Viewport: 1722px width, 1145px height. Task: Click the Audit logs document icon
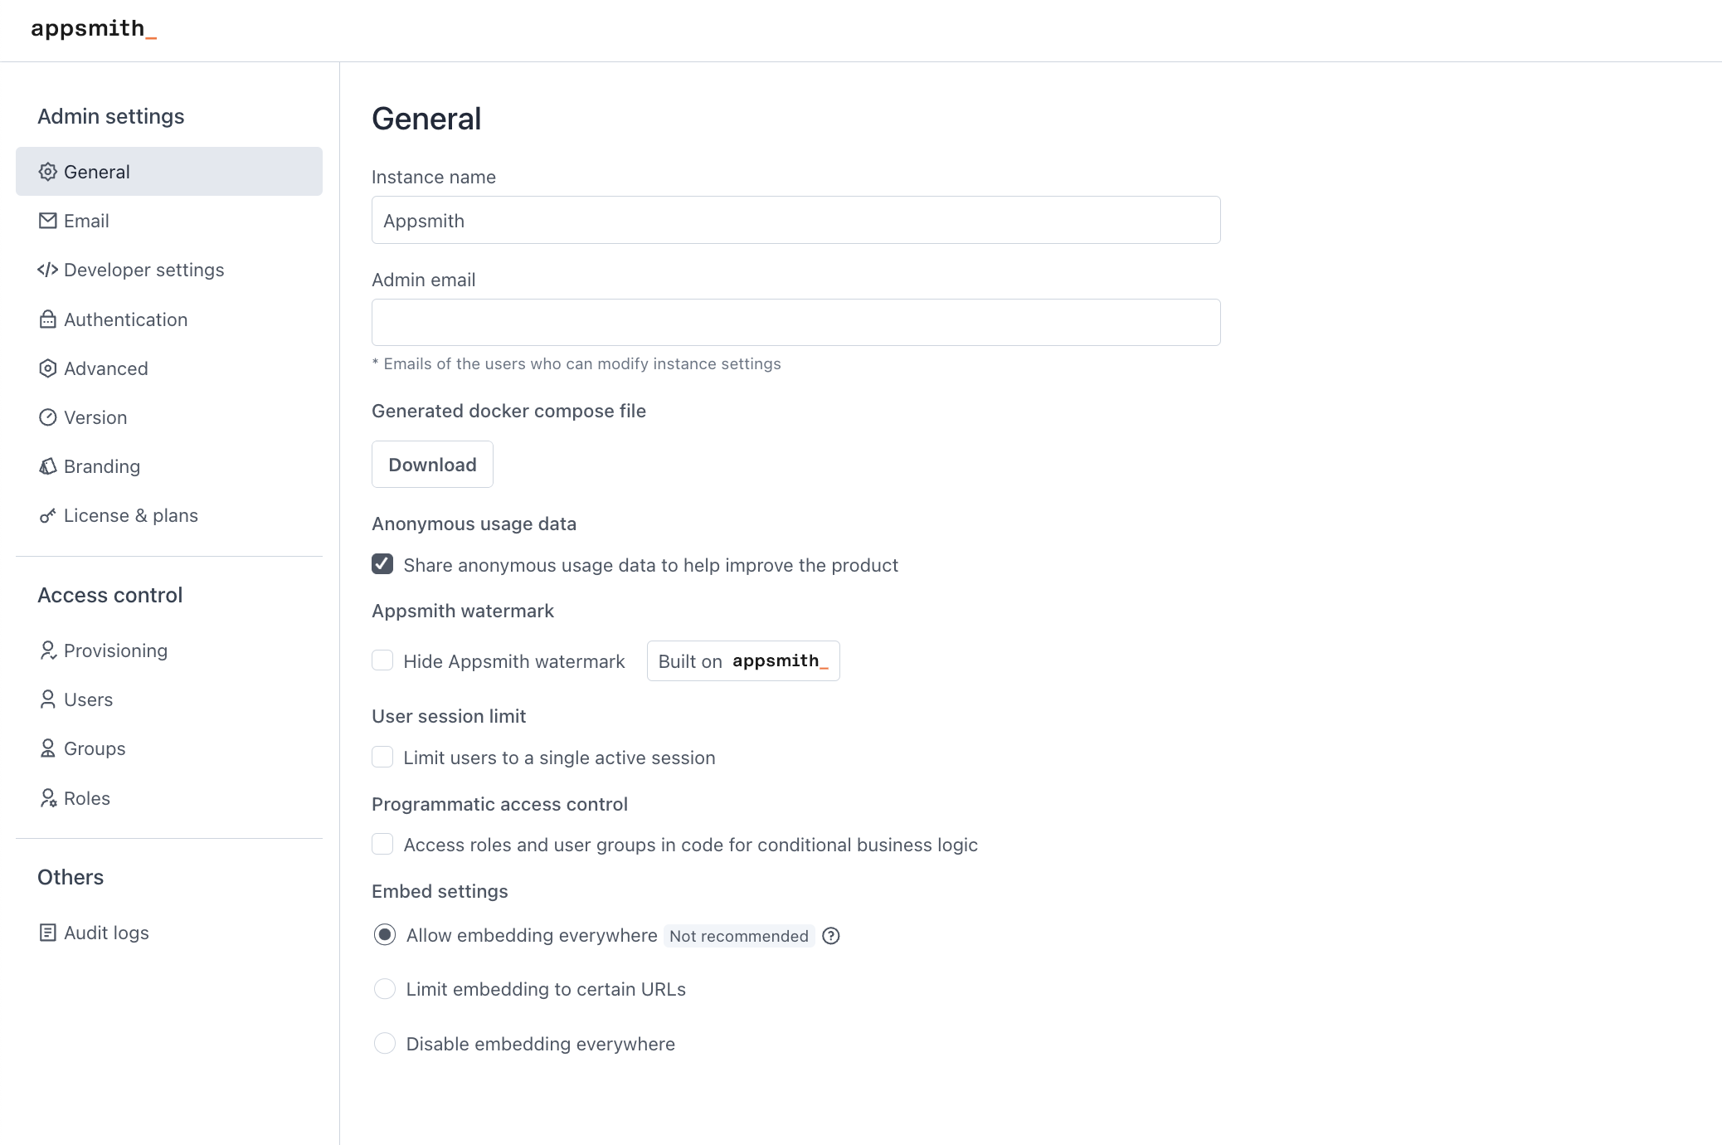point(47,932)
